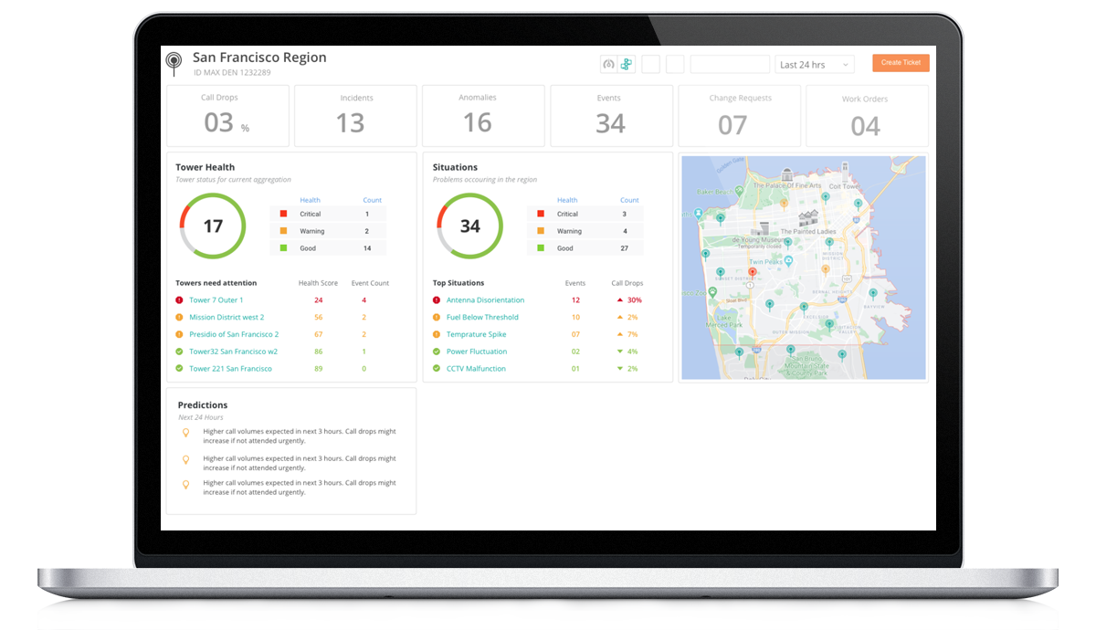Click the red Critical swatch in Tower Health legend
Viewport: 1096px width, 630px height.
pyautogui.click(x=283, y=214)
